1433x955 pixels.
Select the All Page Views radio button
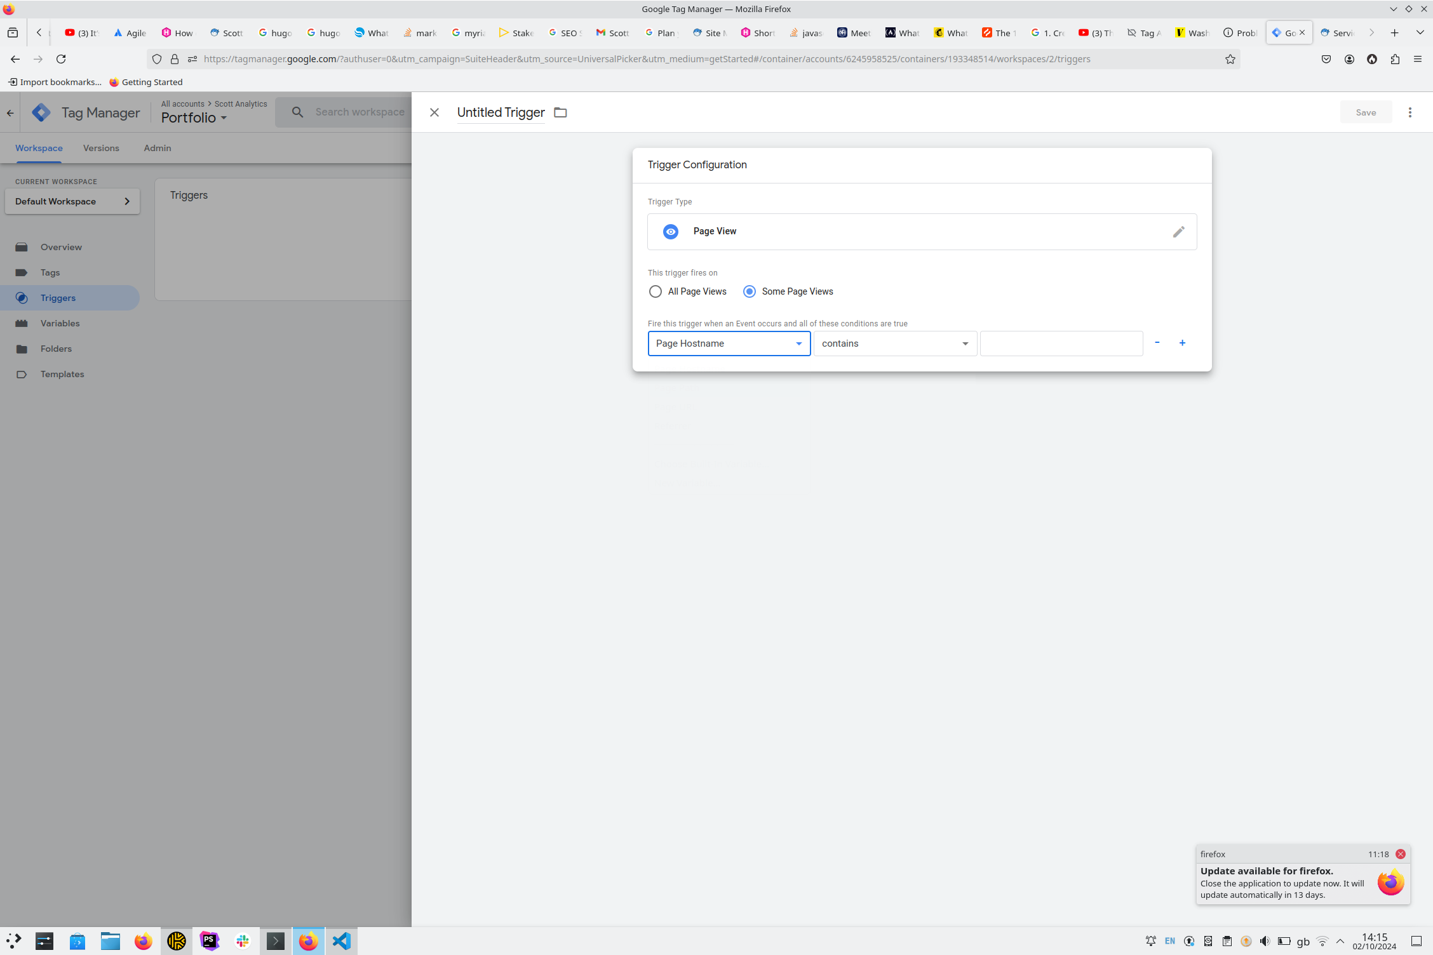coord(655,291)
